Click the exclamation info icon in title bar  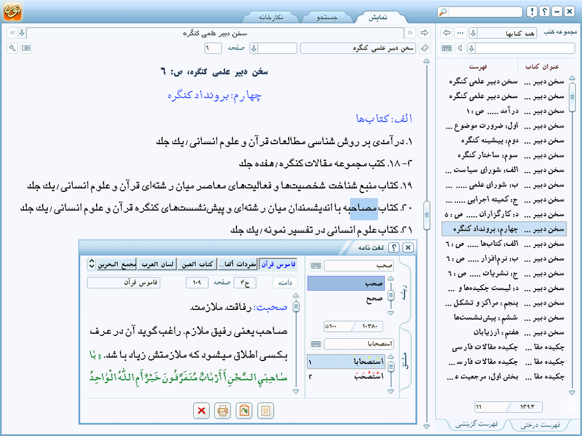(532, 12)
